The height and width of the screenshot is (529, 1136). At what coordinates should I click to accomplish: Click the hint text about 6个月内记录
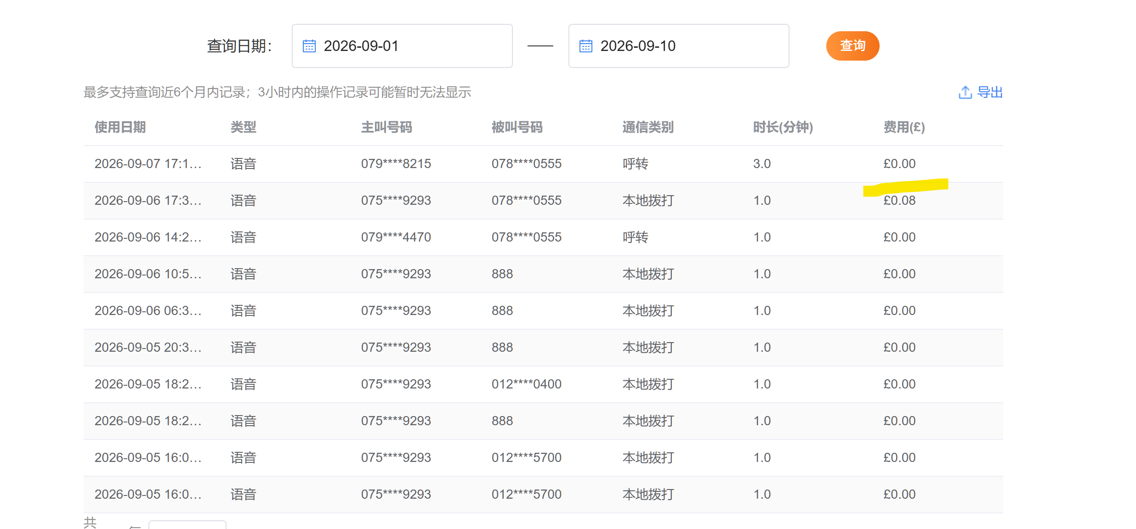point(278,92)
